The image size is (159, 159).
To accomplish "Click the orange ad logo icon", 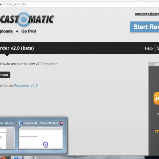I will point(156,98).
